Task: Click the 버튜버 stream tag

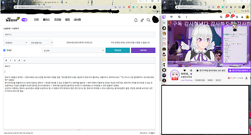Action: click(210, 80)
